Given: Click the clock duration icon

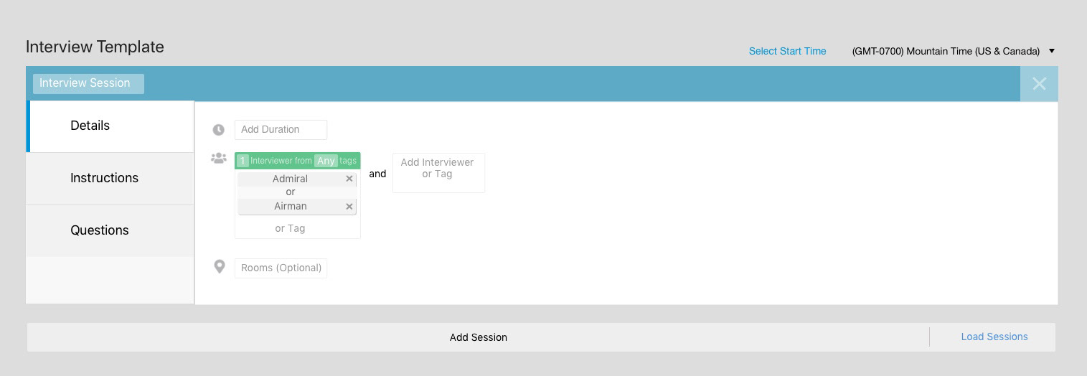Looking at the screenshot, I should (219, 130).
